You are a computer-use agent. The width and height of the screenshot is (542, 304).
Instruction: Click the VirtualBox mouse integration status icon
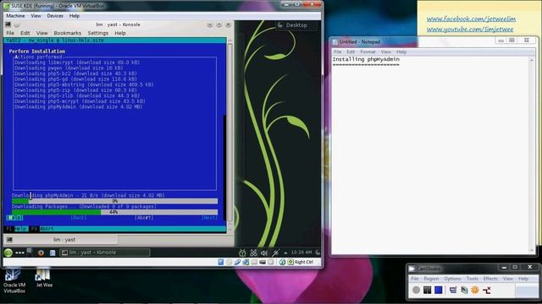(x=282, y=263)
